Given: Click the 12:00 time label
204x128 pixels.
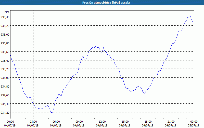Looking at the screenshot, I should point(102,122).
